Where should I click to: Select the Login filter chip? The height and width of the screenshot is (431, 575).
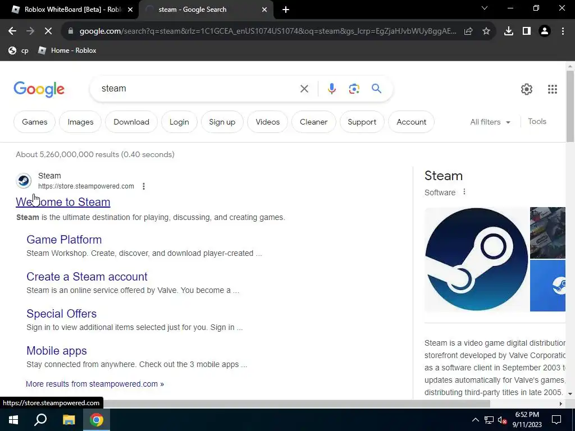[179, 122]
